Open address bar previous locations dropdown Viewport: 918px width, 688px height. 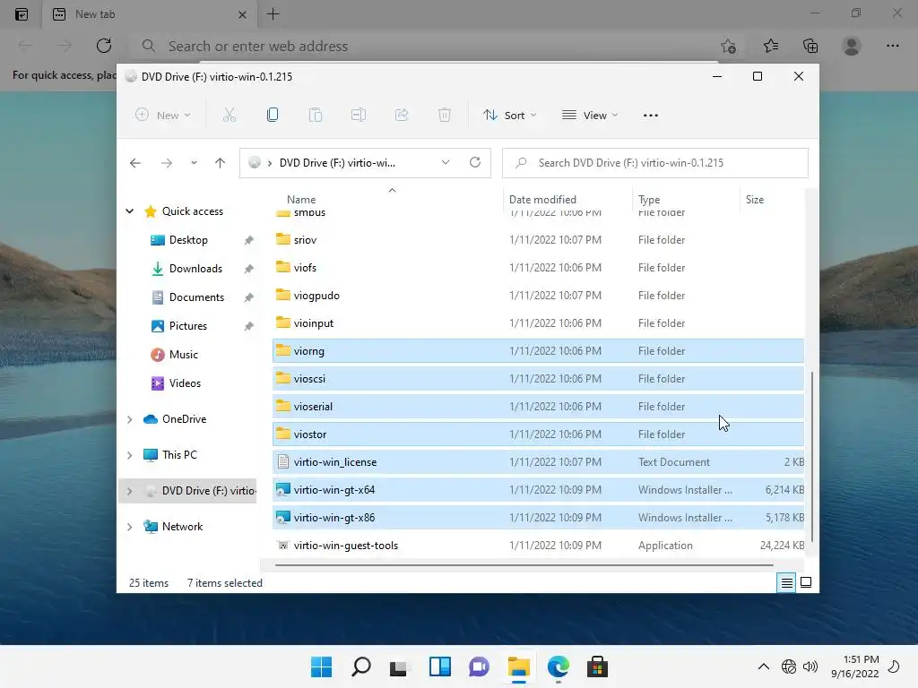(x=446, y=163)
